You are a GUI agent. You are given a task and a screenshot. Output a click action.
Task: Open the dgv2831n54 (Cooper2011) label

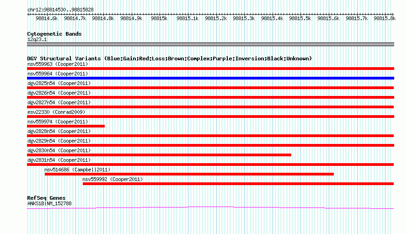tap(59, 160)
